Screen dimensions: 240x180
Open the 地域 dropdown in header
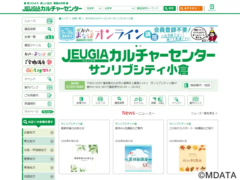point(93,8)
